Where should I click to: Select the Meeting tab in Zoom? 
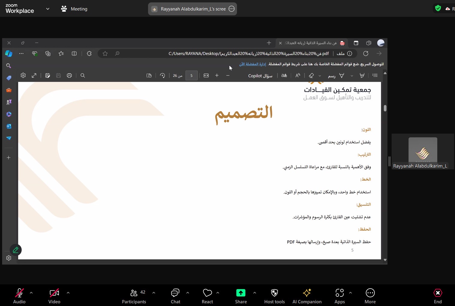[x=74, y=9]
